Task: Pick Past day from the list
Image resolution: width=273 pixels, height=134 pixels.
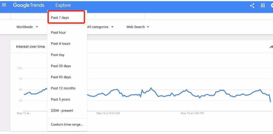Action: tap(58, 55)
